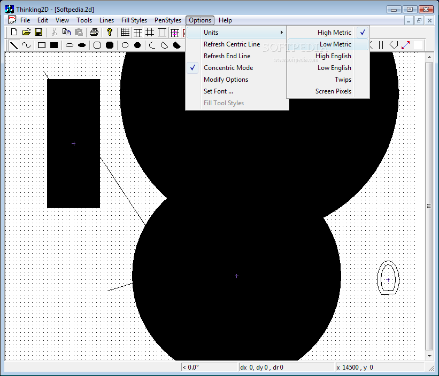Select the filled Ellipse tool
This screenshot has width=439, height=376.
click(82, 45)
